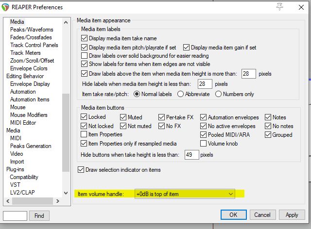Toggle the No notes checkbox
Screen dimensions: 311x229
pos(268,126)
